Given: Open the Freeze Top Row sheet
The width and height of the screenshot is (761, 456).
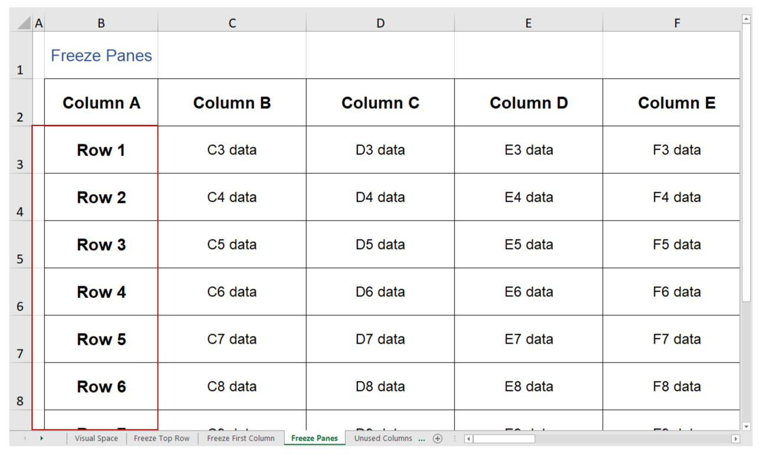Looking at the screenshot, I should (161, 438).
